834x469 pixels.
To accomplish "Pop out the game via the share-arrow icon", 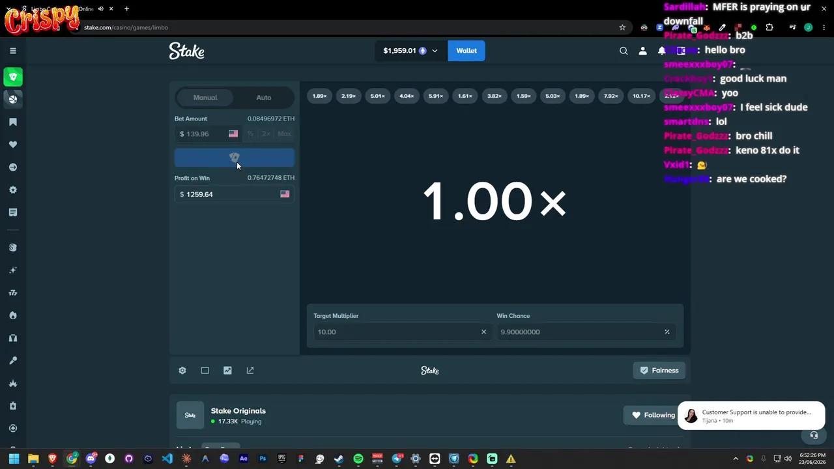I will 250,371.
